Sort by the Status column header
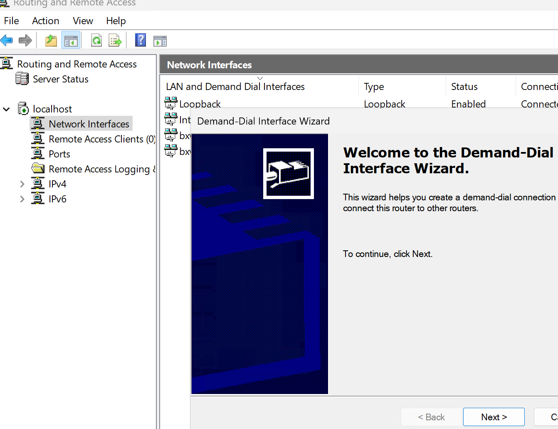This screenshot has width=558, height=429. [481, 86]
